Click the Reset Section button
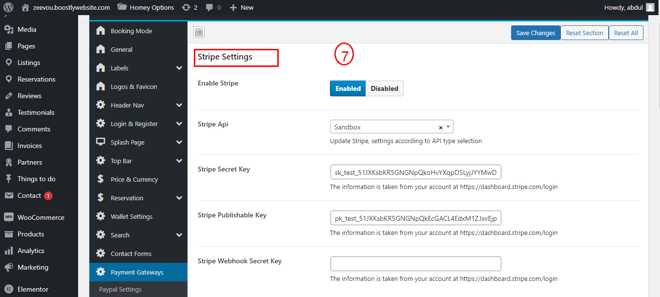Viewport: 660px width, 297px height. [584, 33]
